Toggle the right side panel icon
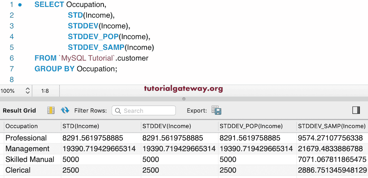 pos(356,110)
